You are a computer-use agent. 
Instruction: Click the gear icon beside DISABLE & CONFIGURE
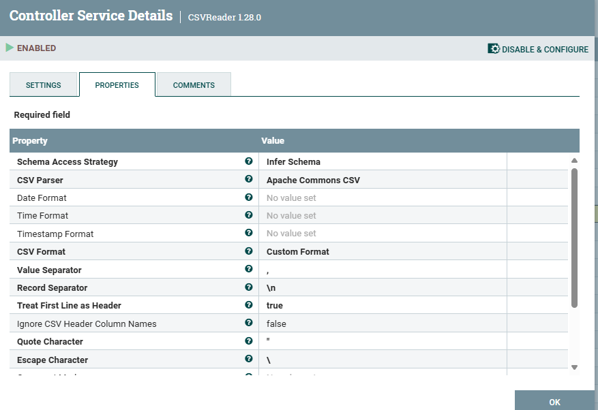[492, 48]
